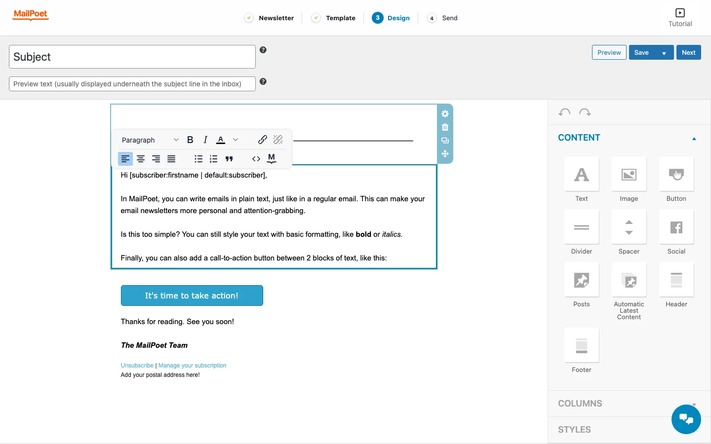Insert a bulleted list
The height and width of the screenshot is (444, 711).
click(198, 159)
